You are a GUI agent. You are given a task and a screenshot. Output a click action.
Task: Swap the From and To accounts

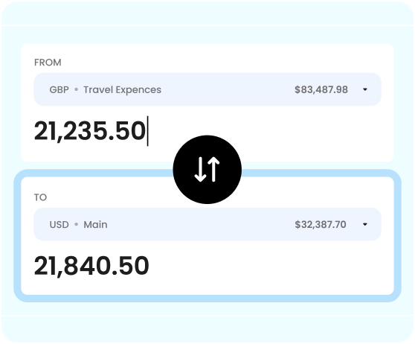(x=207, y=169)
